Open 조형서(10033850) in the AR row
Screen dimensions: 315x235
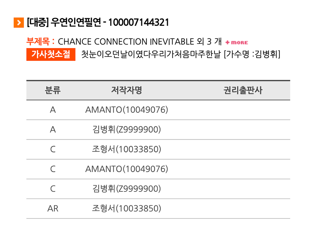(127, 208)
